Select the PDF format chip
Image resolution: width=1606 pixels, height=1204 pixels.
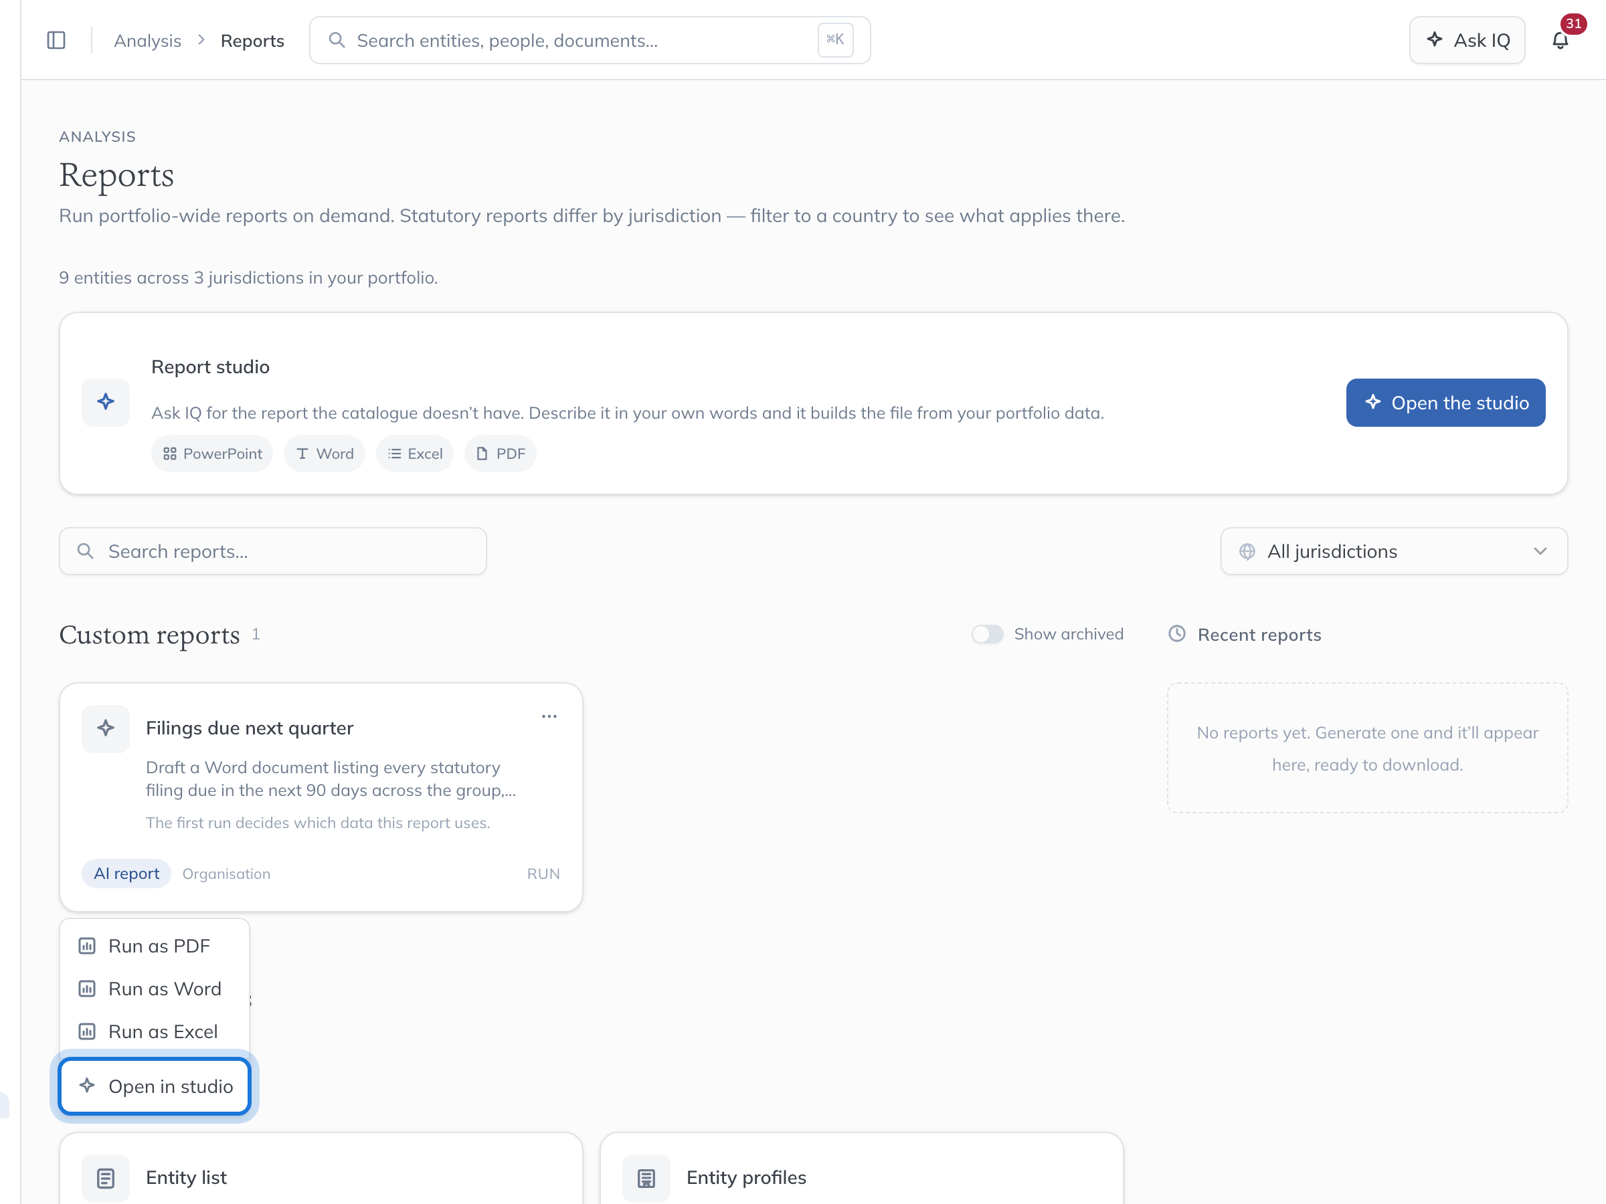click(x=501, y=454)
